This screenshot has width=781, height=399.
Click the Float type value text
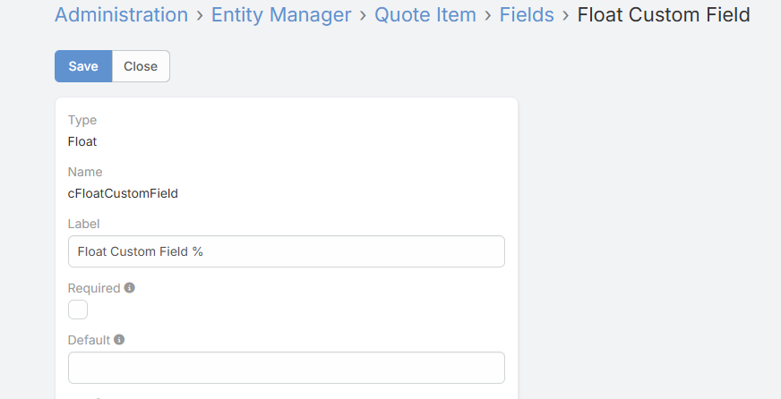point(82,141)
